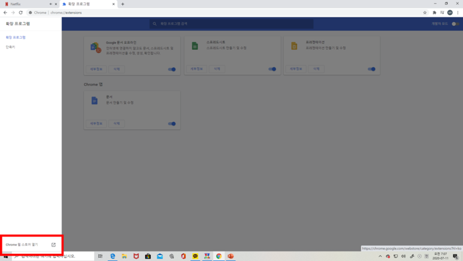463x261 pixels.
Task: Switch to PowerPoint on the taskbar
Action: click(x=231, y=256)
